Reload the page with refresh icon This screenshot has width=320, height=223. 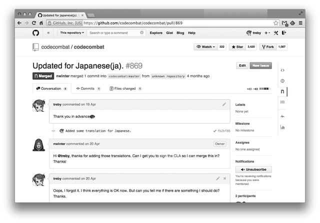click(34, 23)
